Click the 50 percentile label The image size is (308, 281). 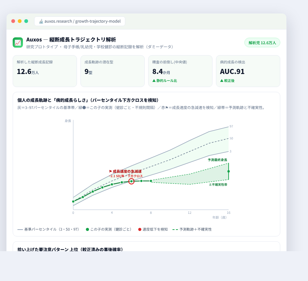point(231,138)
